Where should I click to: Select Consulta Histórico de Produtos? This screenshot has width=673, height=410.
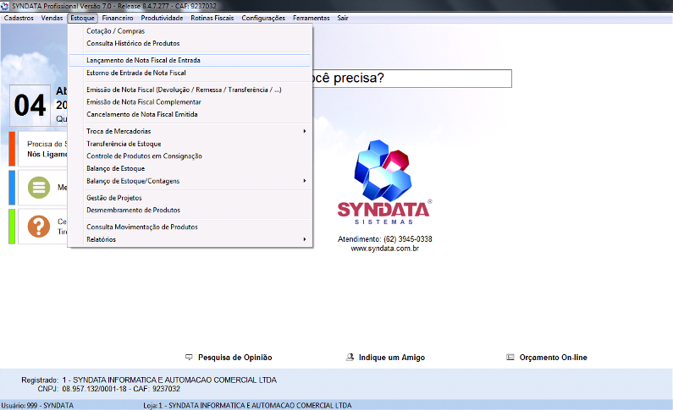point(190,43)
